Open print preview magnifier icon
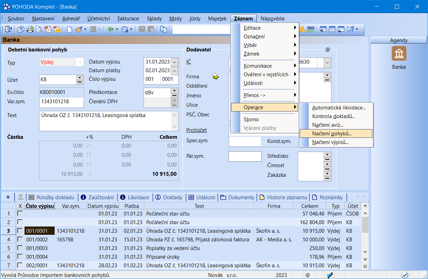The width and height of the screenshot is (428, 279). (39, 29)
